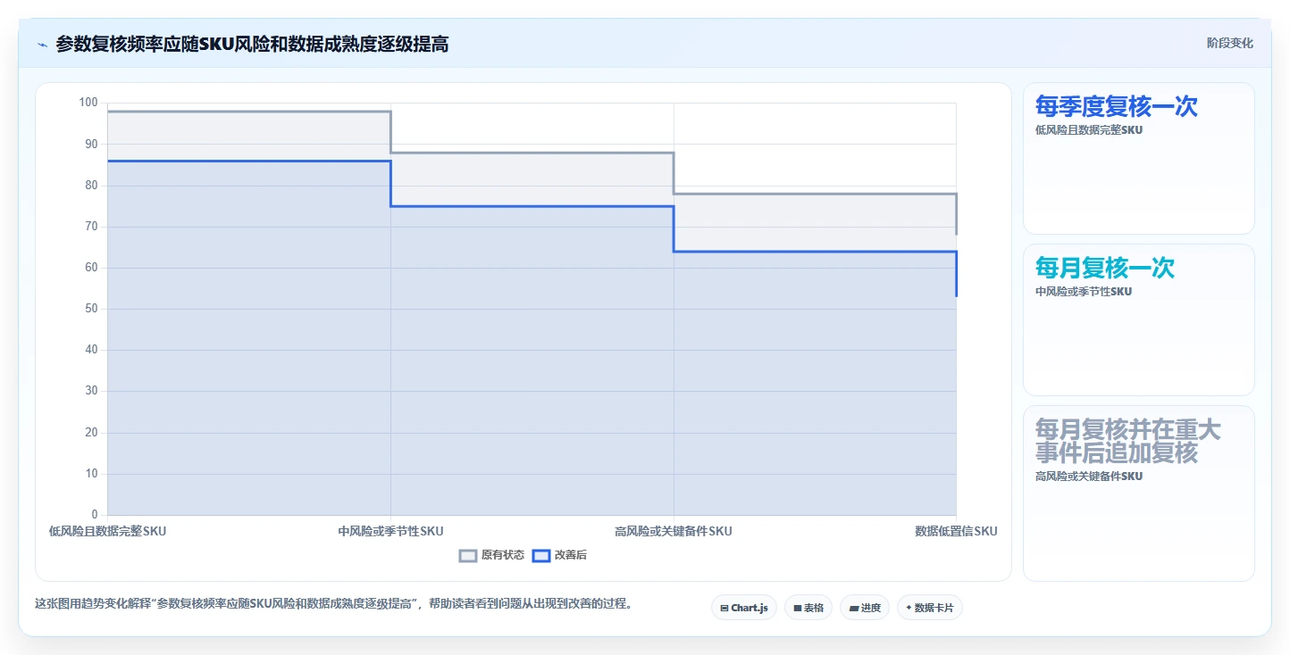The height and width of the screenshot is (655, 1290).
Task: Click the 低风险且数据完整SKU axis label
Action: click(107, 531)
